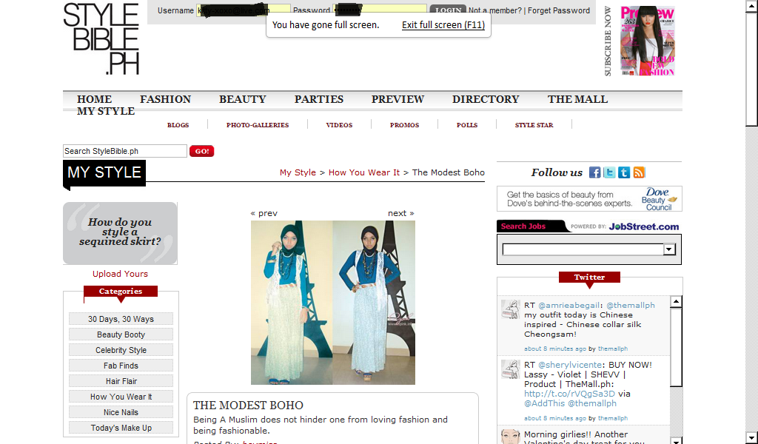
Task: Click Twitter widget scroll up arrow
Action: pos(676,301)
